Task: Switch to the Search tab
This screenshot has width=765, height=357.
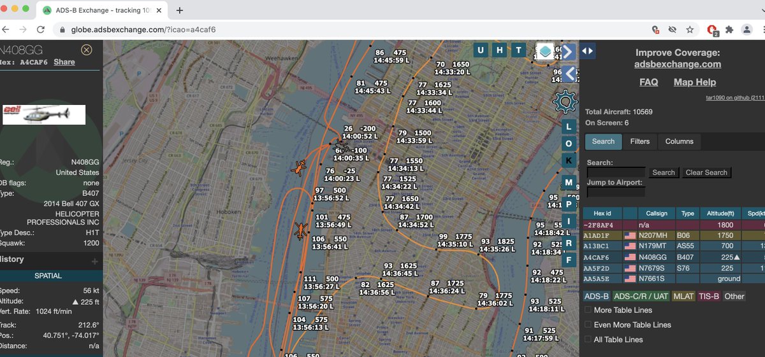Action: click(603, 141)
